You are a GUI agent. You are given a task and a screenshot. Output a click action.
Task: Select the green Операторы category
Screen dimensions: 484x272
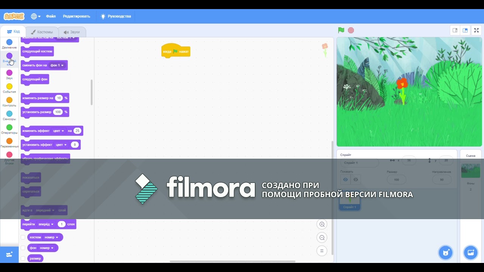coord(9,129)
